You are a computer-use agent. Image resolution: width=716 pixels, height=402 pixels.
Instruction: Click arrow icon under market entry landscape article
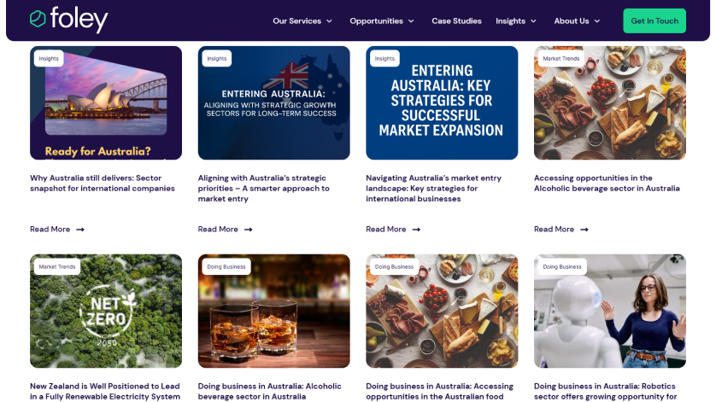416,230
